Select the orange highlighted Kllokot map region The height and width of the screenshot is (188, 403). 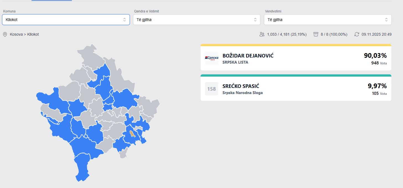tap(132, 134)
